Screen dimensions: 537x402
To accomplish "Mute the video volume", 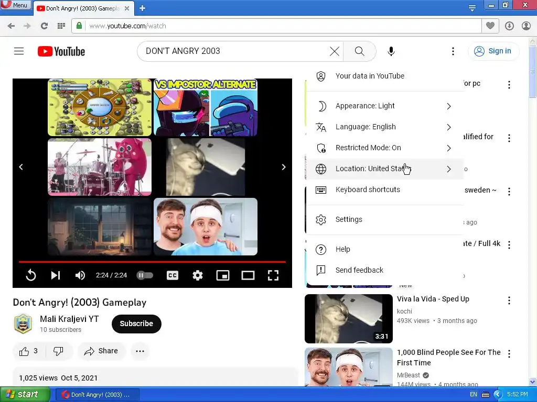I will click(80, 275).
